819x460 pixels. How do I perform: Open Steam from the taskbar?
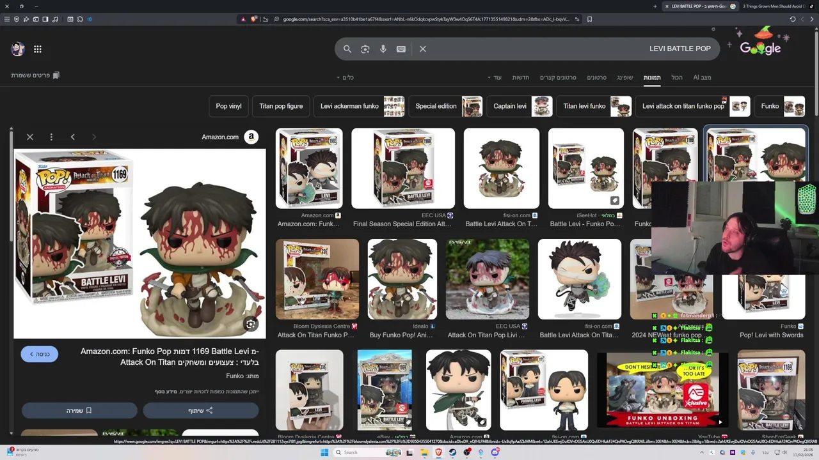pyautogui.click(x=453, y=452)
